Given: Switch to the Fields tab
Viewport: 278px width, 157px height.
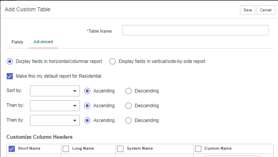Looking at the screenshot, I should point(17,42).
